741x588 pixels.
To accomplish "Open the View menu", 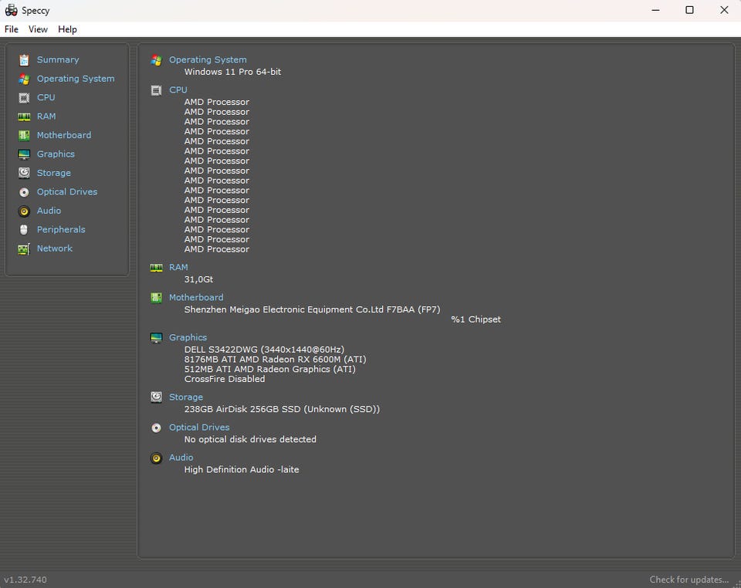I will 38,29.
